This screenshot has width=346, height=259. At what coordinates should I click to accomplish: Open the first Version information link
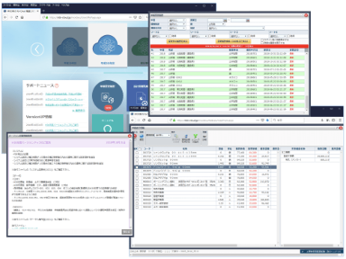tap(62, 125)
